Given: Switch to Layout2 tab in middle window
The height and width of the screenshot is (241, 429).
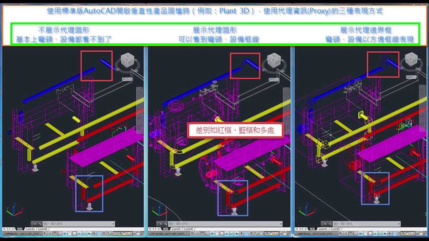Looking at the screenshot, I should 189,229.
